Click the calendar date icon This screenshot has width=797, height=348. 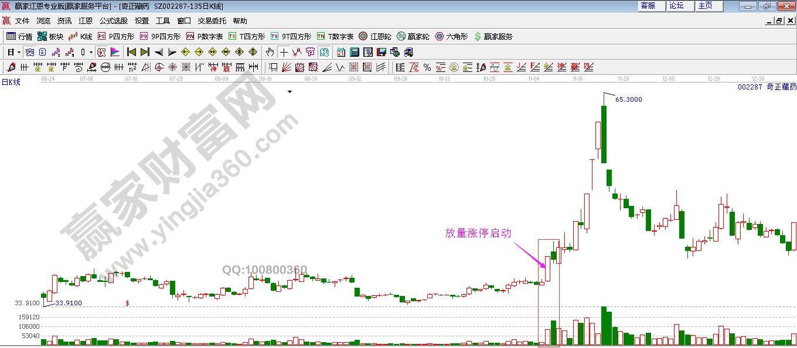pyautogui.click(x=340, y=52)
